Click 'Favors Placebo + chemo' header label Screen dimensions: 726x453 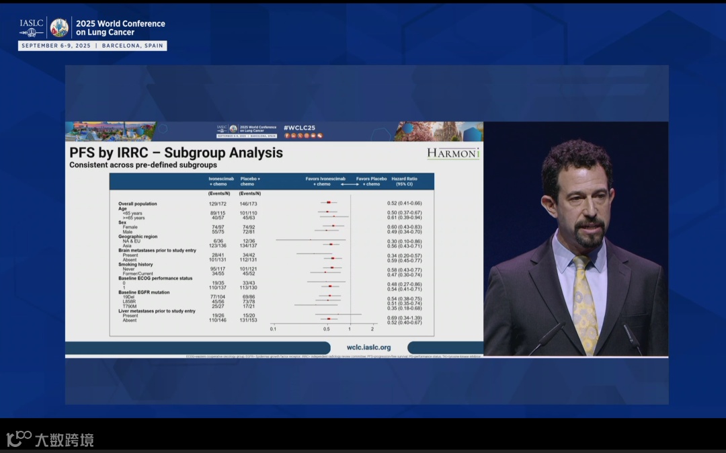pos(371,181)
